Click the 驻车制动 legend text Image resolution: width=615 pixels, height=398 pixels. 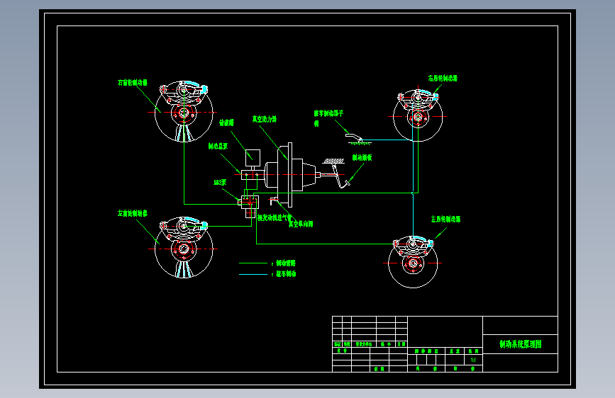tap(286, 274)
